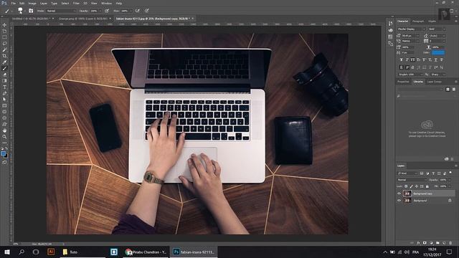Select the Gradient tool
459x258 pixels.
(x=4, y=81)
